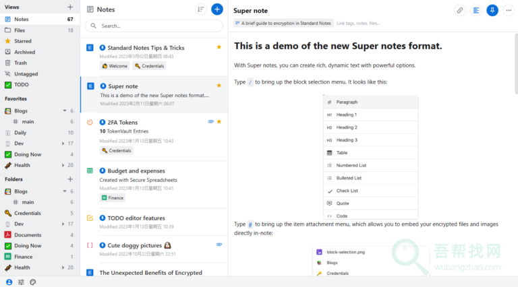Viewport: 518px width, 287px height.
Task: Create a new note with plus button
Action: (x=217, y=9)
